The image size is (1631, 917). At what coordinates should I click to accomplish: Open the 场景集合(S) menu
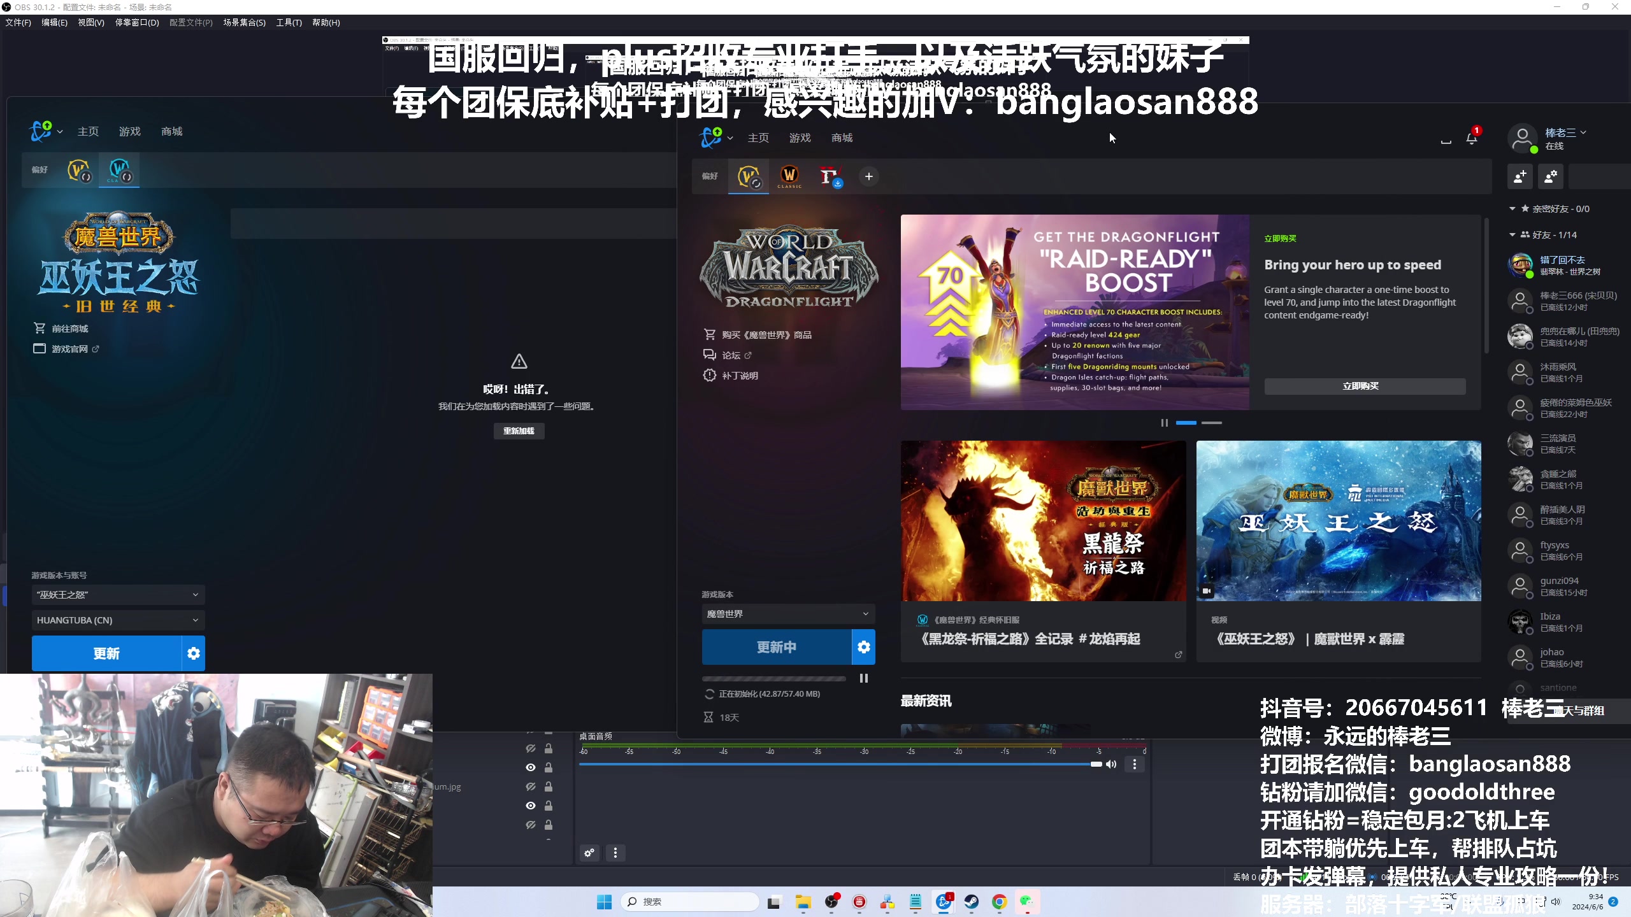[244, 22]
